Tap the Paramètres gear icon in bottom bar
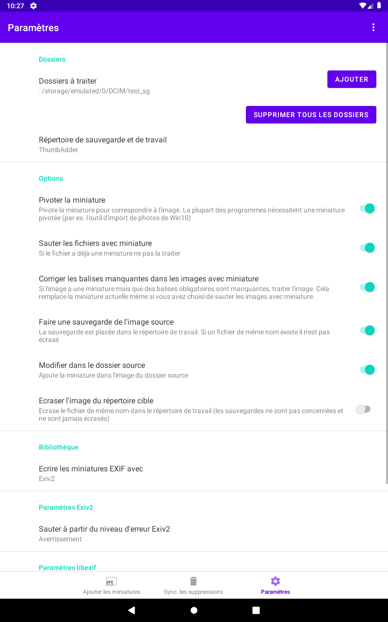Image resolution: width=388 pixels, height=622 pixels. 275,581
